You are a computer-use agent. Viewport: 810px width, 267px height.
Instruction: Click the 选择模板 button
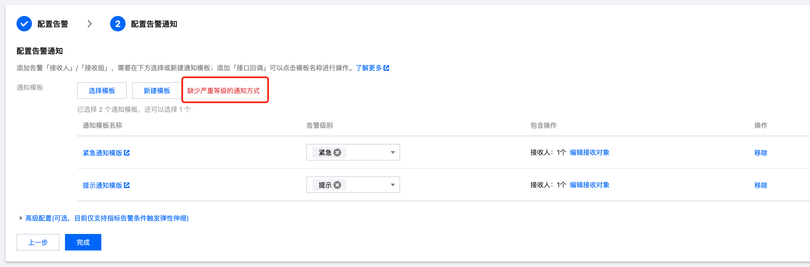102,91
